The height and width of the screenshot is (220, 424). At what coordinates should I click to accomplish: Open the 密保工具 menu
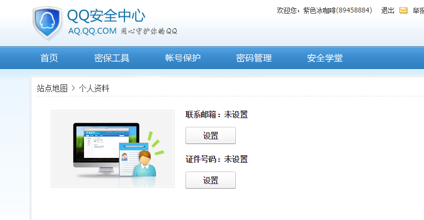(x=112, y=58)
